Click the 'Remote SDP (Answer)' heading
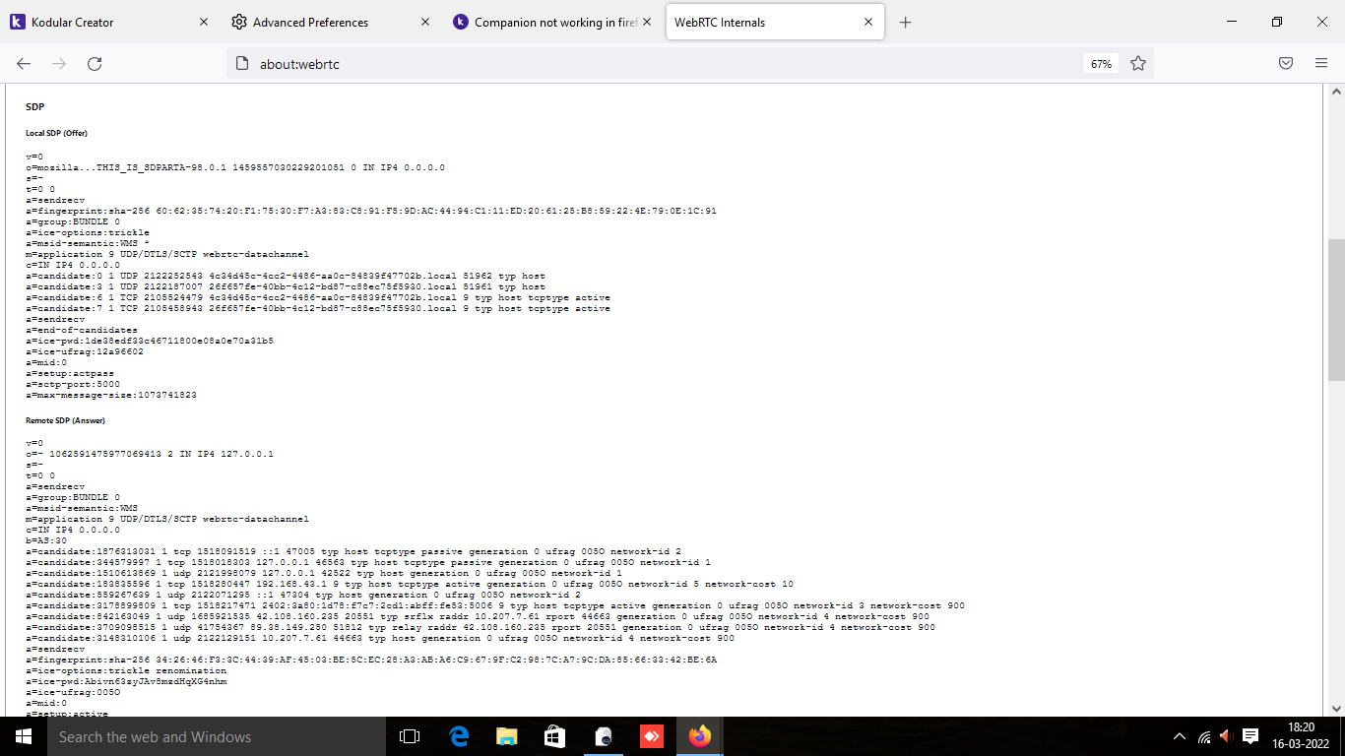 pyautogui.click(x=65, y=420)
